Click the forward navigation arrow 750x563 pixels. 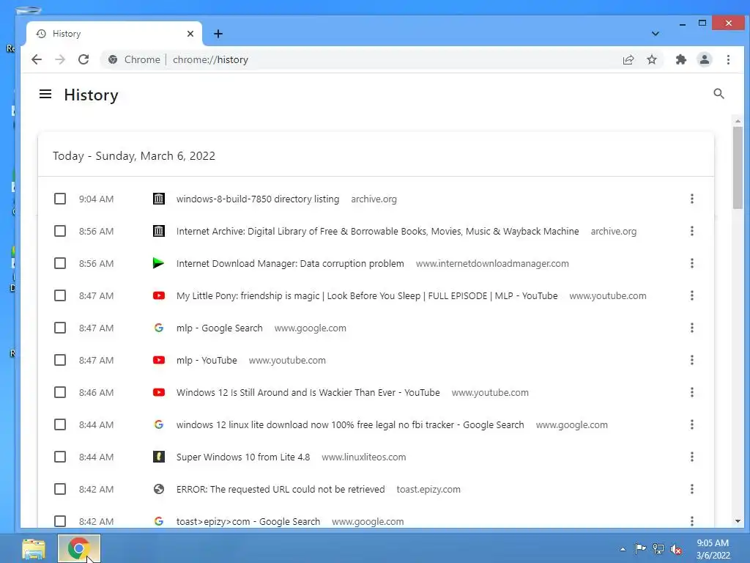(60, 59)
